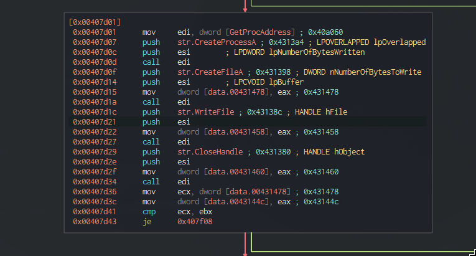Click the str.CreateProcessA string reference

[217, 42]
